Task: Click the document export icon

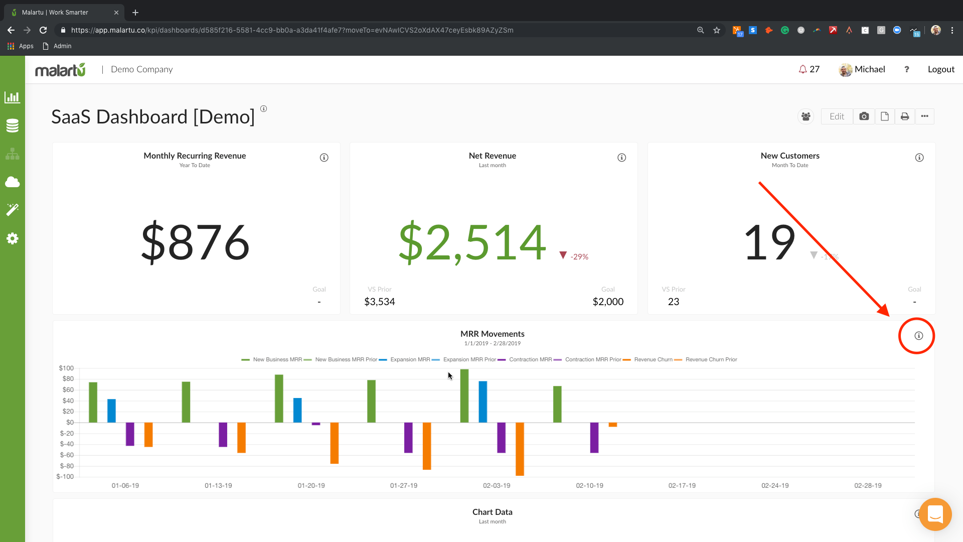Action: tap(885, 116)
